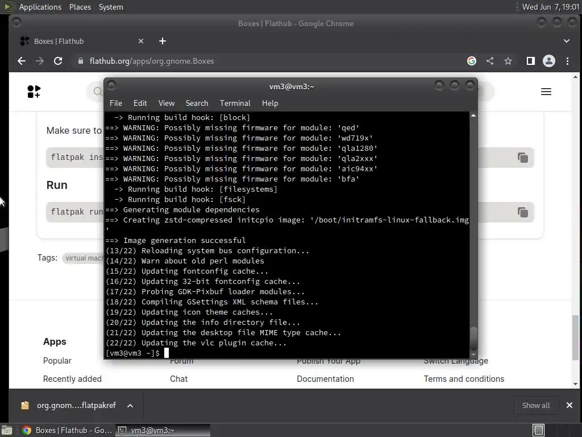This screenshot has height=437, width=582.
Task: Click show desktop icon in bottom panel
Action: 7,430
